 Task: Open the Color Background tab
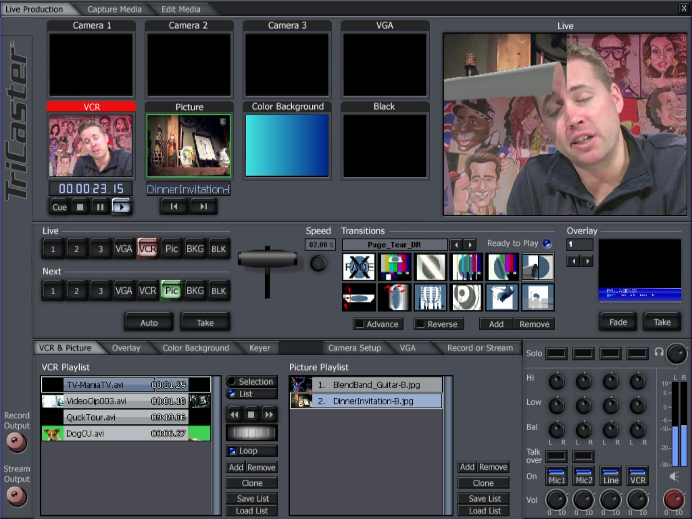[x=196, y=347]
